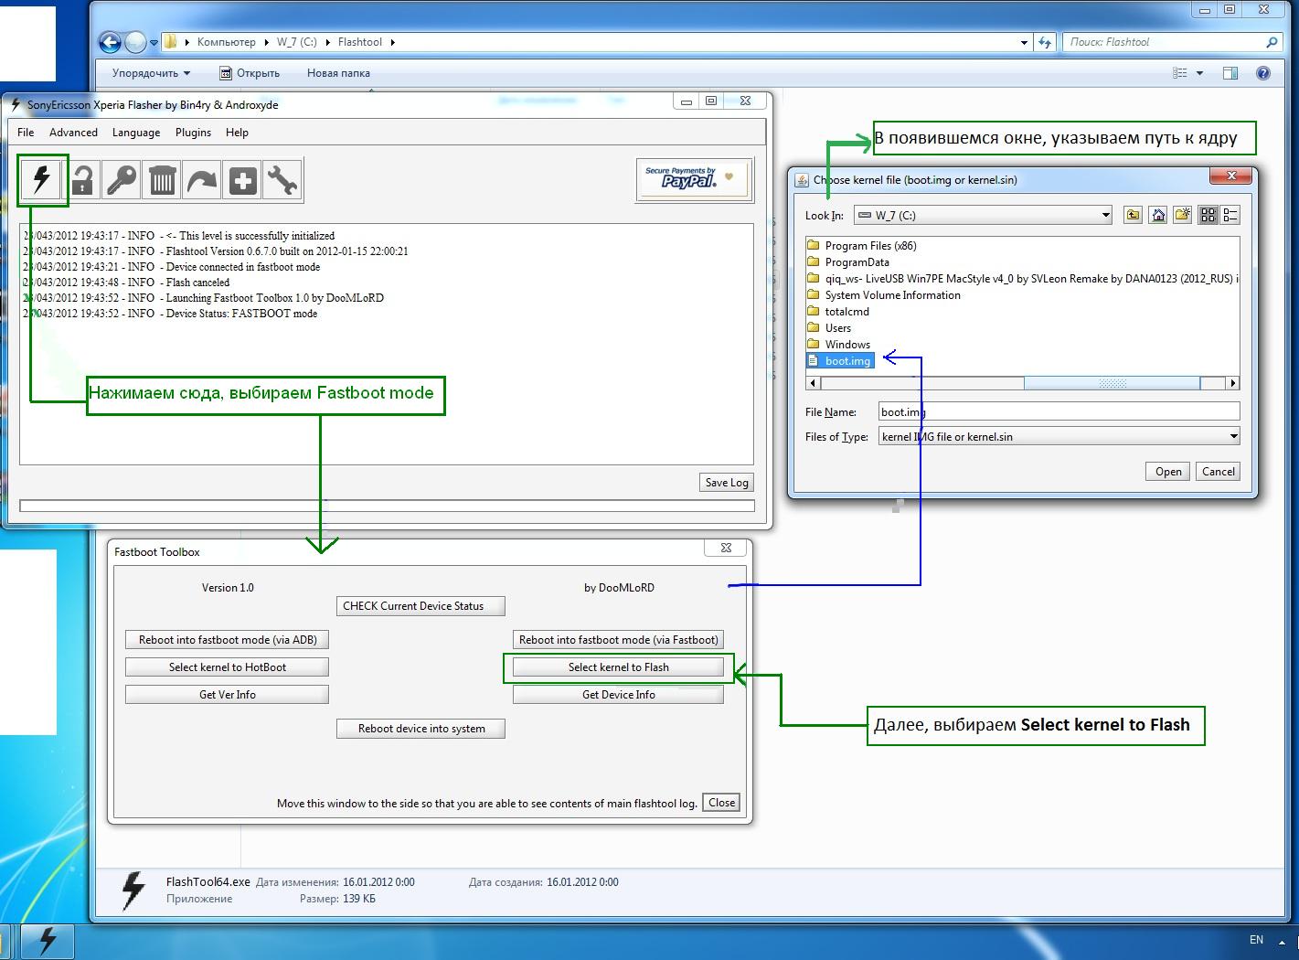
Task: Click file chooser horizontal scrollbar thumb
Action: pos(1112,384)
